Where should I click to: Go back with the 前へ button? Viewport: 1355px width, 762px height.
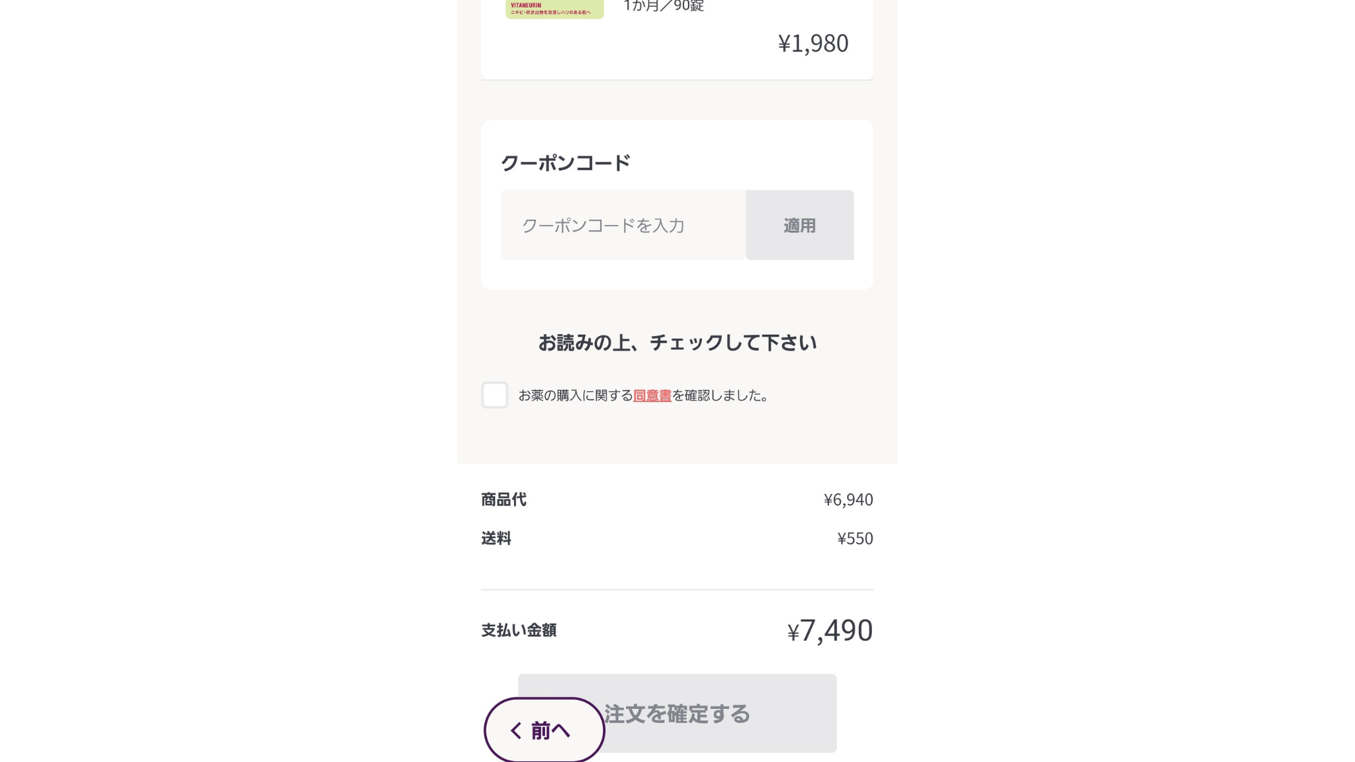tap(545, 730)
